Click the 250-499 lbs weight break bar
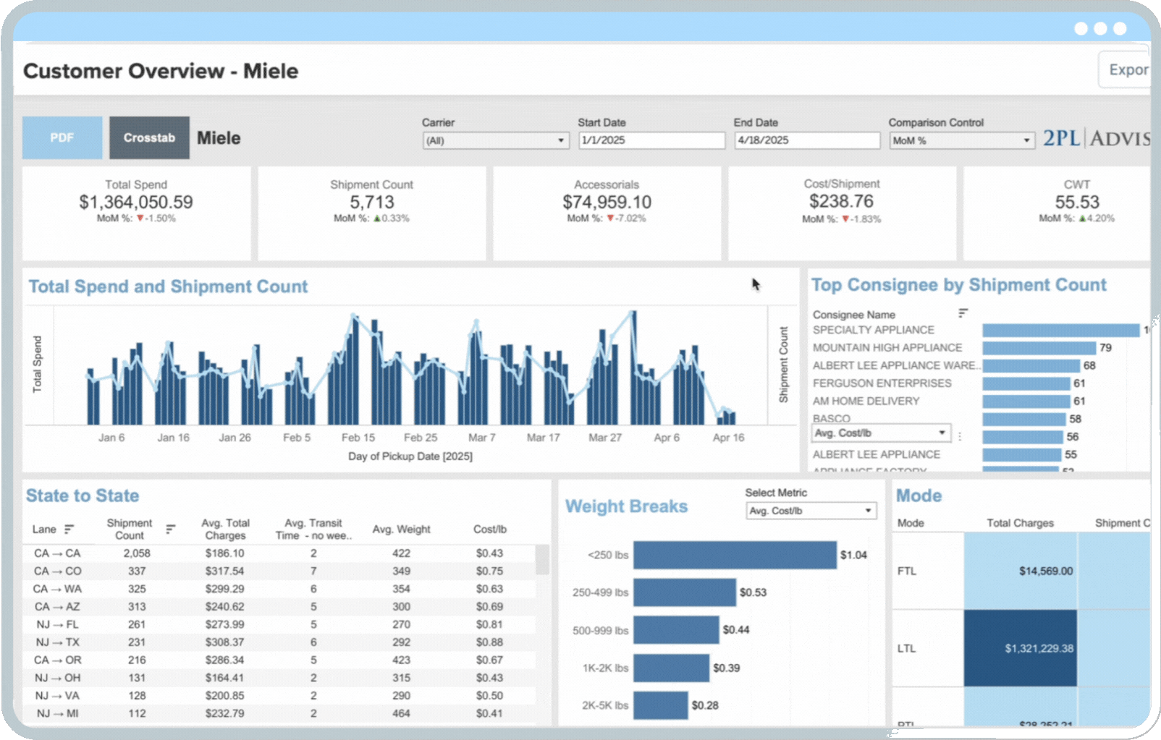 [685, 592]
